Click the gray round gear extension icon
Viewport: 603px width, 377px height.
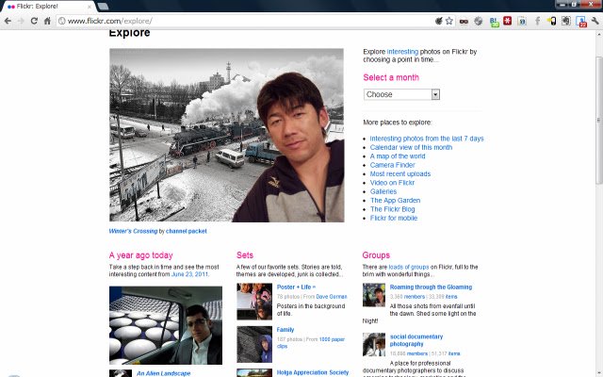(479, 21)
